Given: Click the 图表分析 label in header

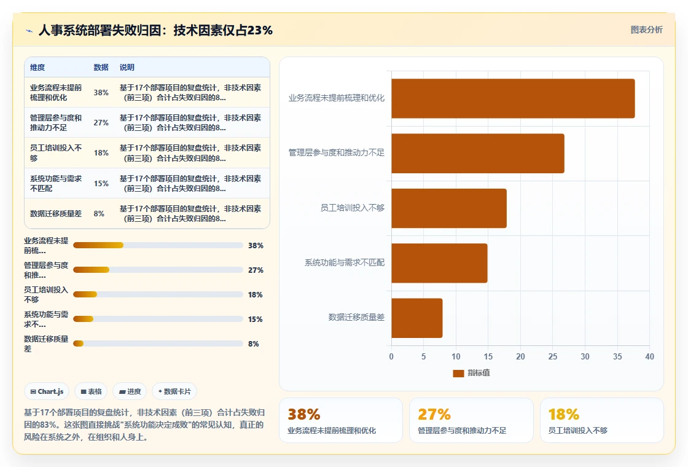Looking at the screenshot, I should 646,30.
